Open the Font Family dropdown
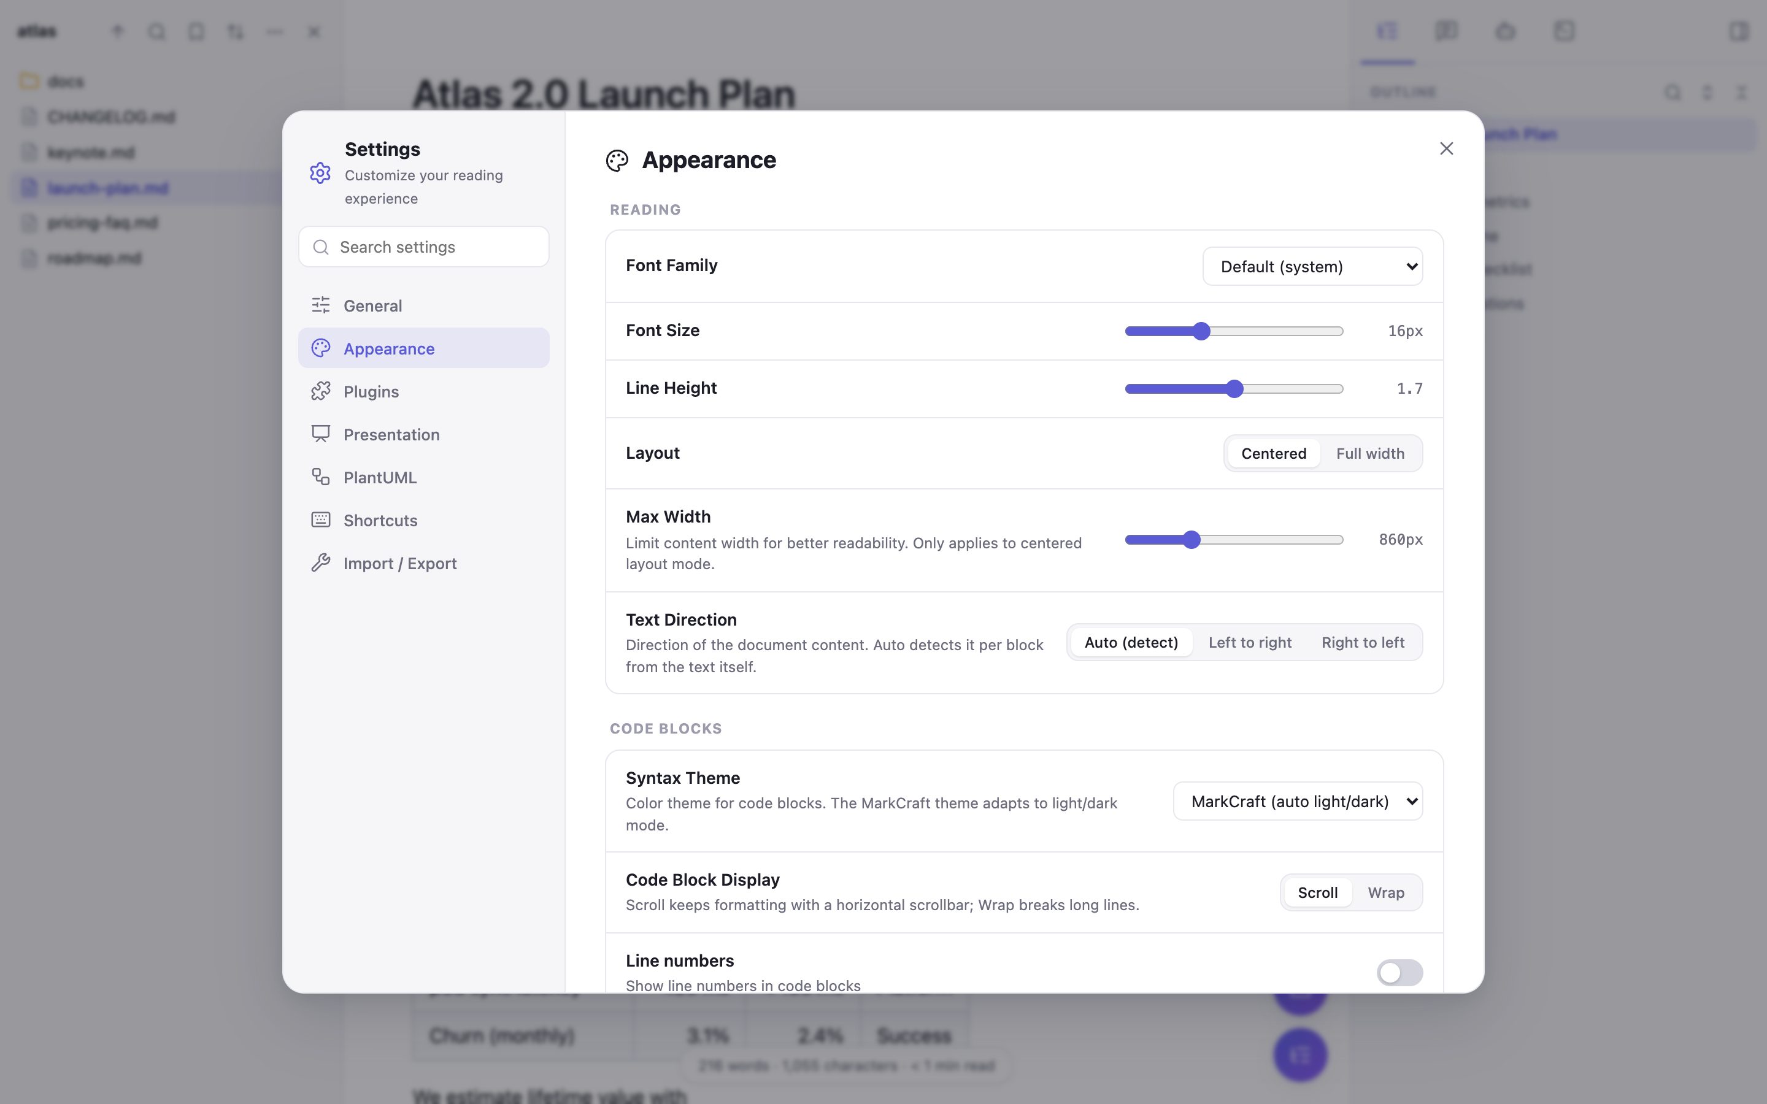The image size is (1767, 1104). [1312, 267]
